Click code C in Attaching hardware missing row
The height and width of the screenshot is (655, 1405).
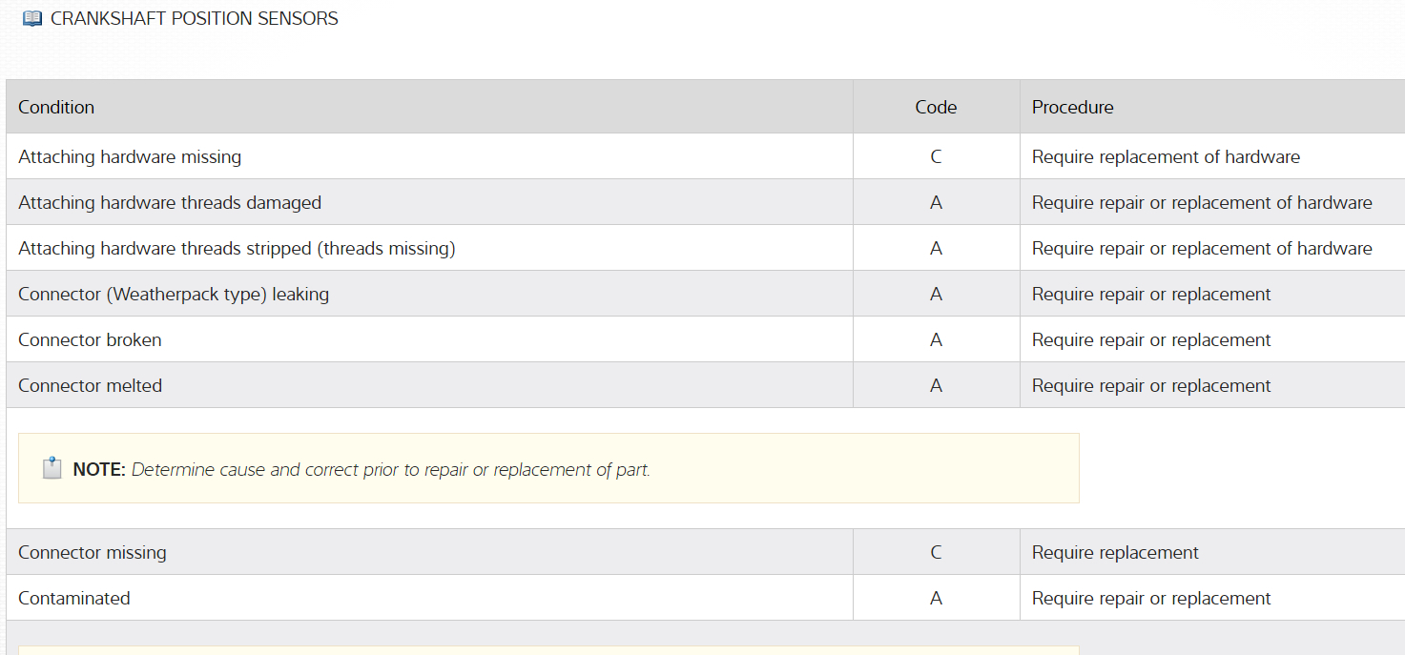(936, 157)
